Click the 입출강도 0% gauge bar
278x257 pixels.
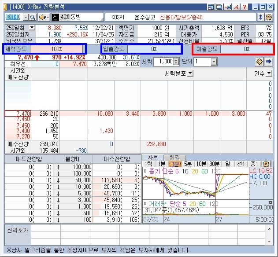[154, 49]
